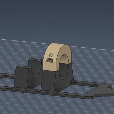
Task: Select the beige clamp cap body
Action: [x=57, y=57]
